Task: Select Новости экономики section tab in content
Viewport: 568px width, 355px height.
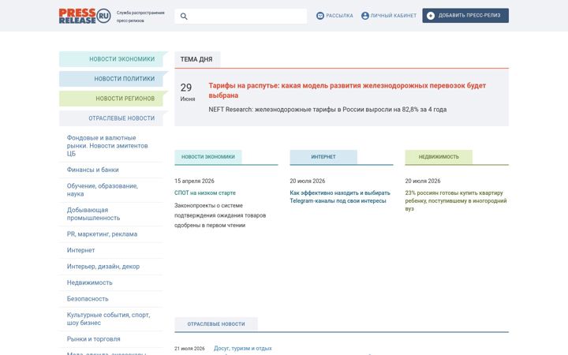Action: point(208,157)
